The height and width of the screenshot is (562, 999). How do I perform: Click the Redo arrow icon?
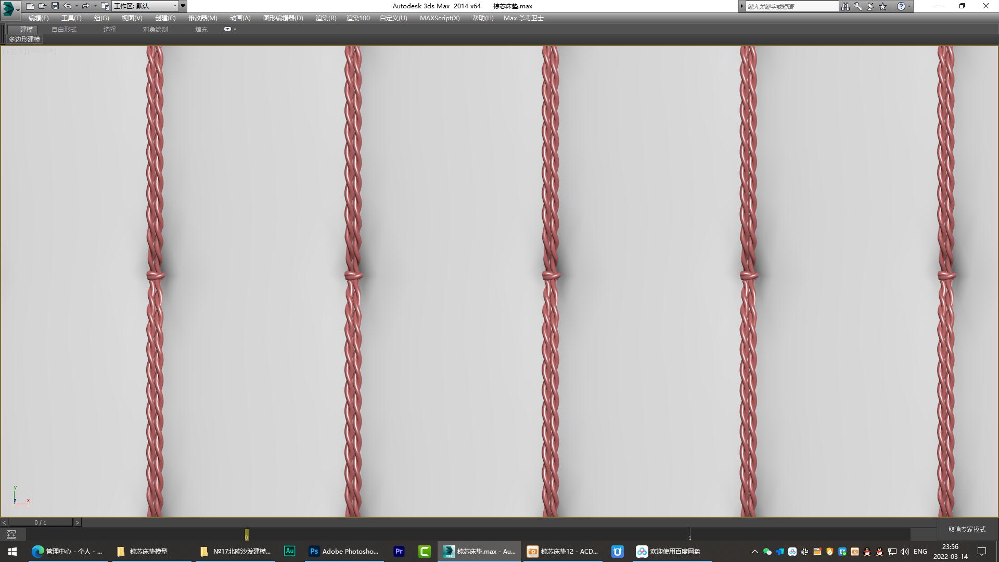[85, 6]
